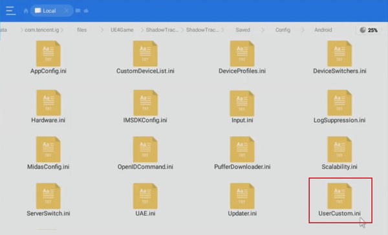Open IMSDKConfig.ini file icon
The image size is (388, 235).
[145, 103]
